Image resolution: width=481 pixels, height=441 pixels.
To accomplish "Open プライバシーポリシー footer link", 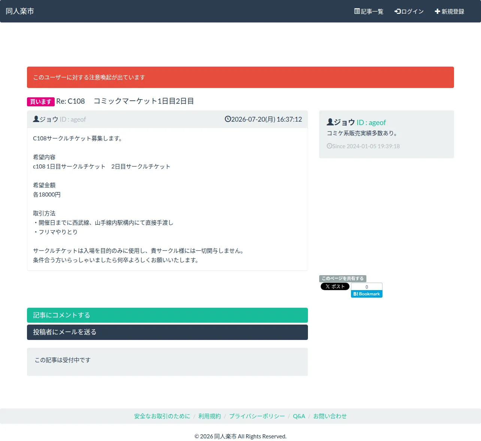I will pyautogui.click(x=257, y=416).
